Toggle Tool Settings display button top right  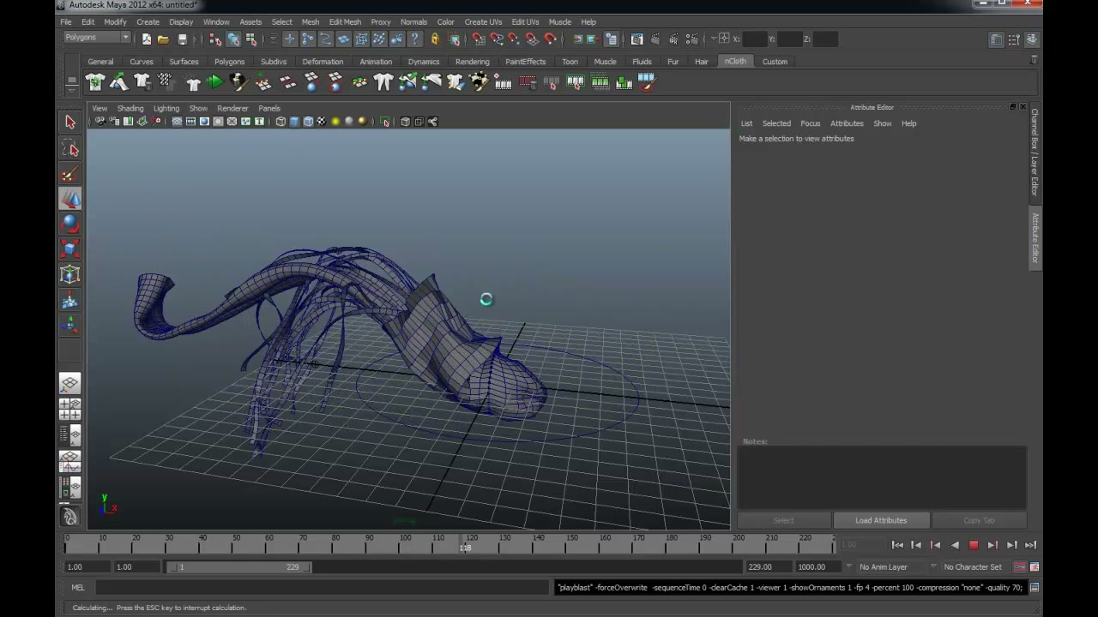coord(1014,39)
